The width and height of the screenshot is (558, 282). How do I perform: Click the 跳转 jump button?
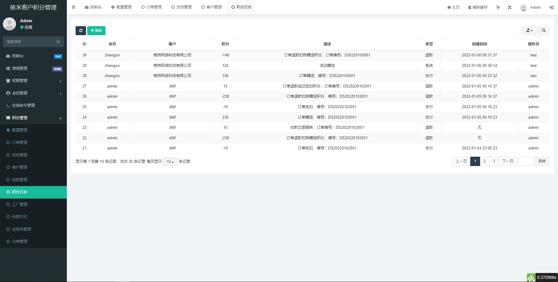point(542,161)
